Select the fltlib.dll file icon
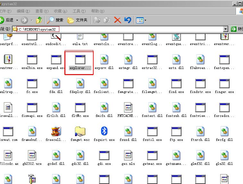Viewport: 243px width, 184px height. [x=56, y=107]
